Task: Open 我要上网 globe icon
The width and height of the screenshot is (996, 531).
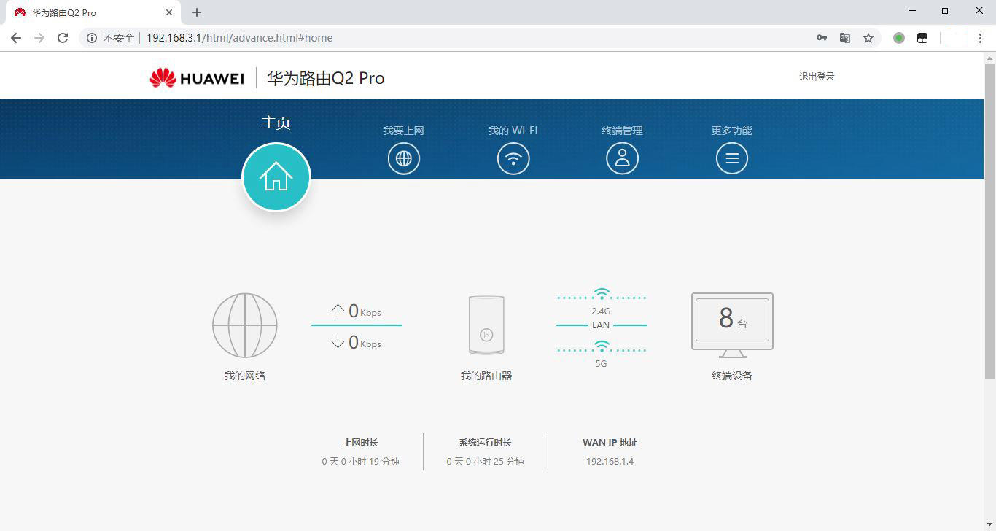Action: click(404, 158)
